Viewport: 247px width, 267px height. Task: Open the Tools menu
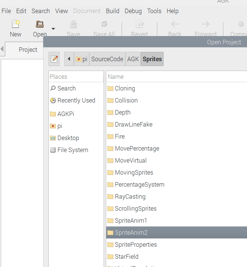(154, 11)
